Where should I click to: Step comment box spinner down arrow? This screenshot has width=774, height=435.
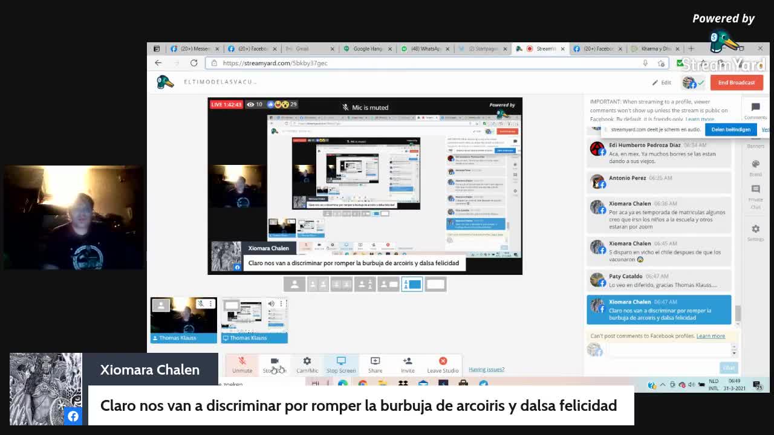pos(734,353)
